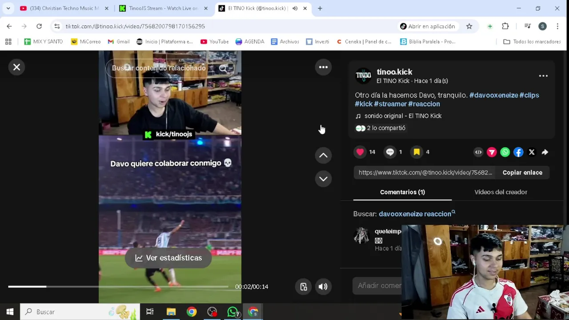Click the Copiar enlace button
The width and height of the screenshot is (569, 320).
pos(522,172)
